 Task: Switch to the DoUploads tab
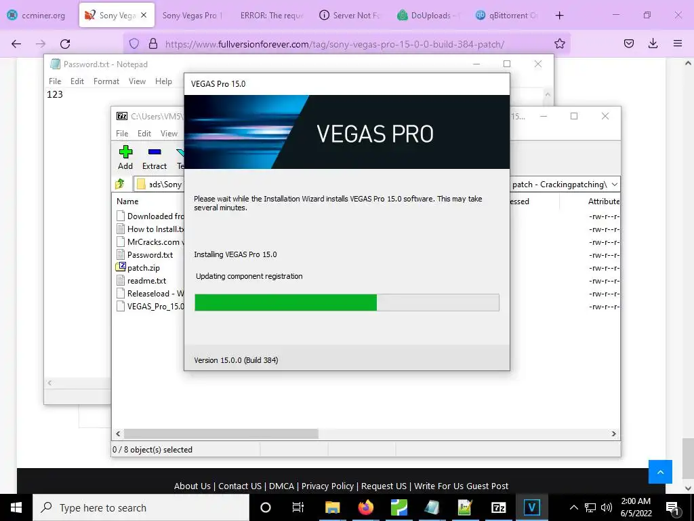point(428,16)
